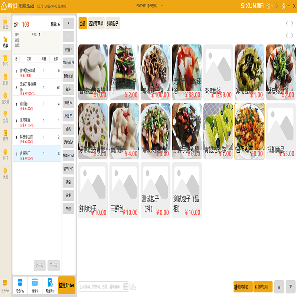Go to previous category page arrow
The image size is (297, 297).
(287, 23)
